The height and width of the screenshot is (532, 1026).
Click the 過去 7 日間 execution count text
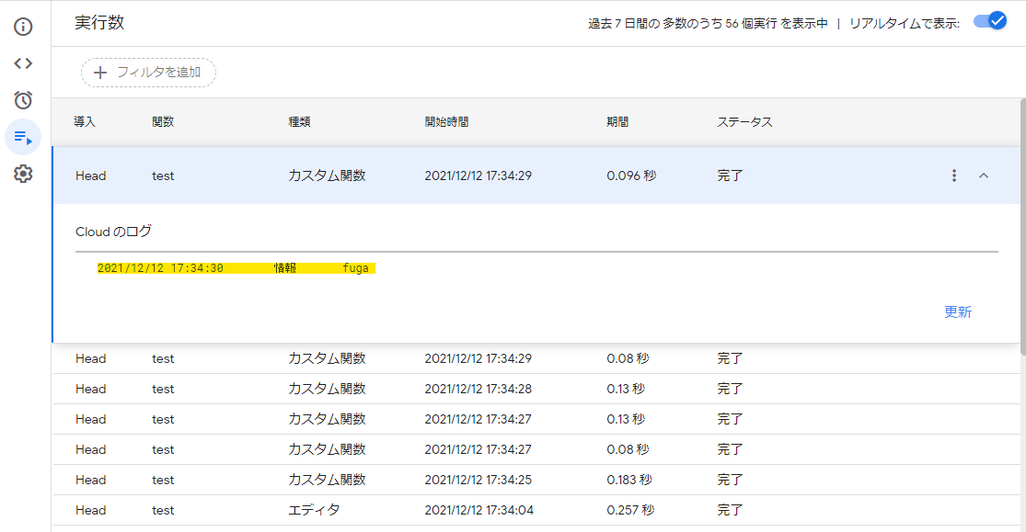(708, 24)
